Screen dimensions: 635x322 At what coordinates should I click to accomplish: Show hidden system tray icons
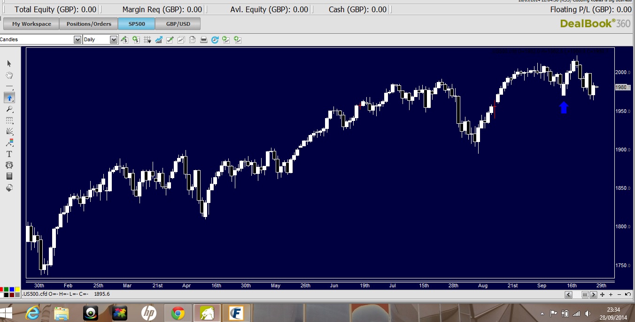(x=542, y=314)
